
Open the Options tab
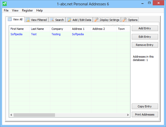(130, 20)
